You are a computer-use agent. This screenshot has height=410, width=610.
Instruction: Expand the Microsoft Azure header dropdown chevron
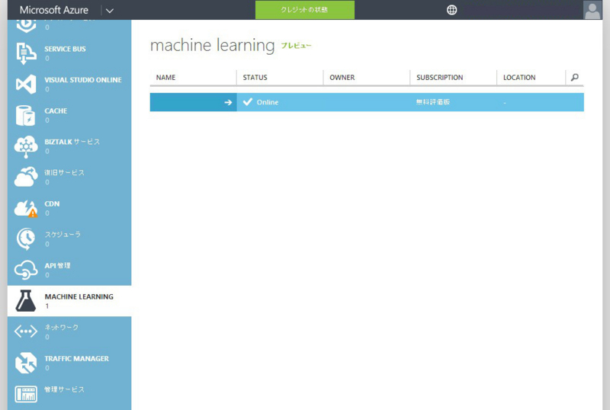pyautogui.click(x=110, y=11)
